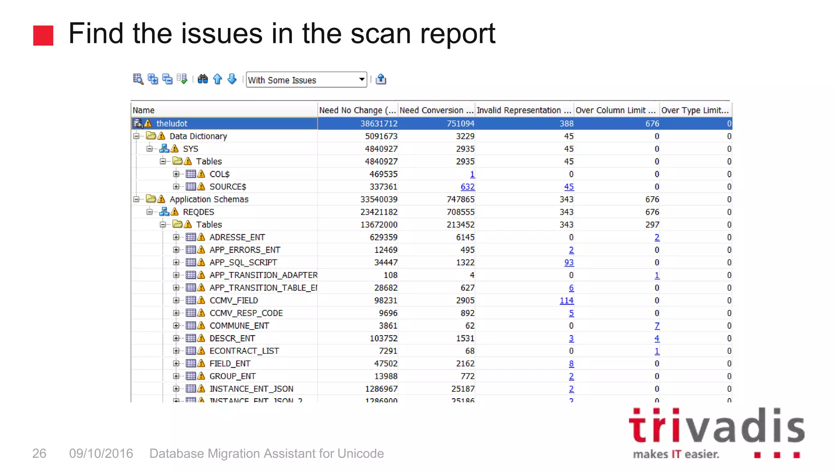The width and height of the screenshot is (837, 471).
Task: Open the 4 Over Column Limit link for DESCR_ENT
Action: click(x=657, y=338)
